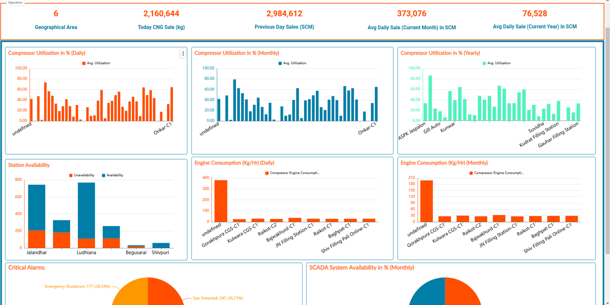Image resolution: width=610 pixels, height=305 pixels.
Task: Select the Gas Detected pie slice in Critical Alarms
Action: (x=165, y=293)
